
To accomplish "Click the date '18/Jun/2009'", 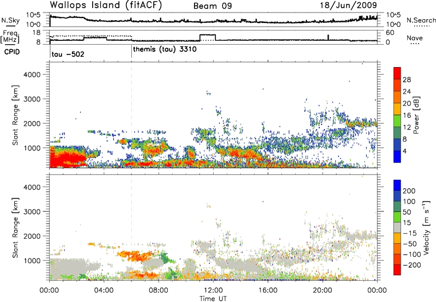I will tap(348, 5).
